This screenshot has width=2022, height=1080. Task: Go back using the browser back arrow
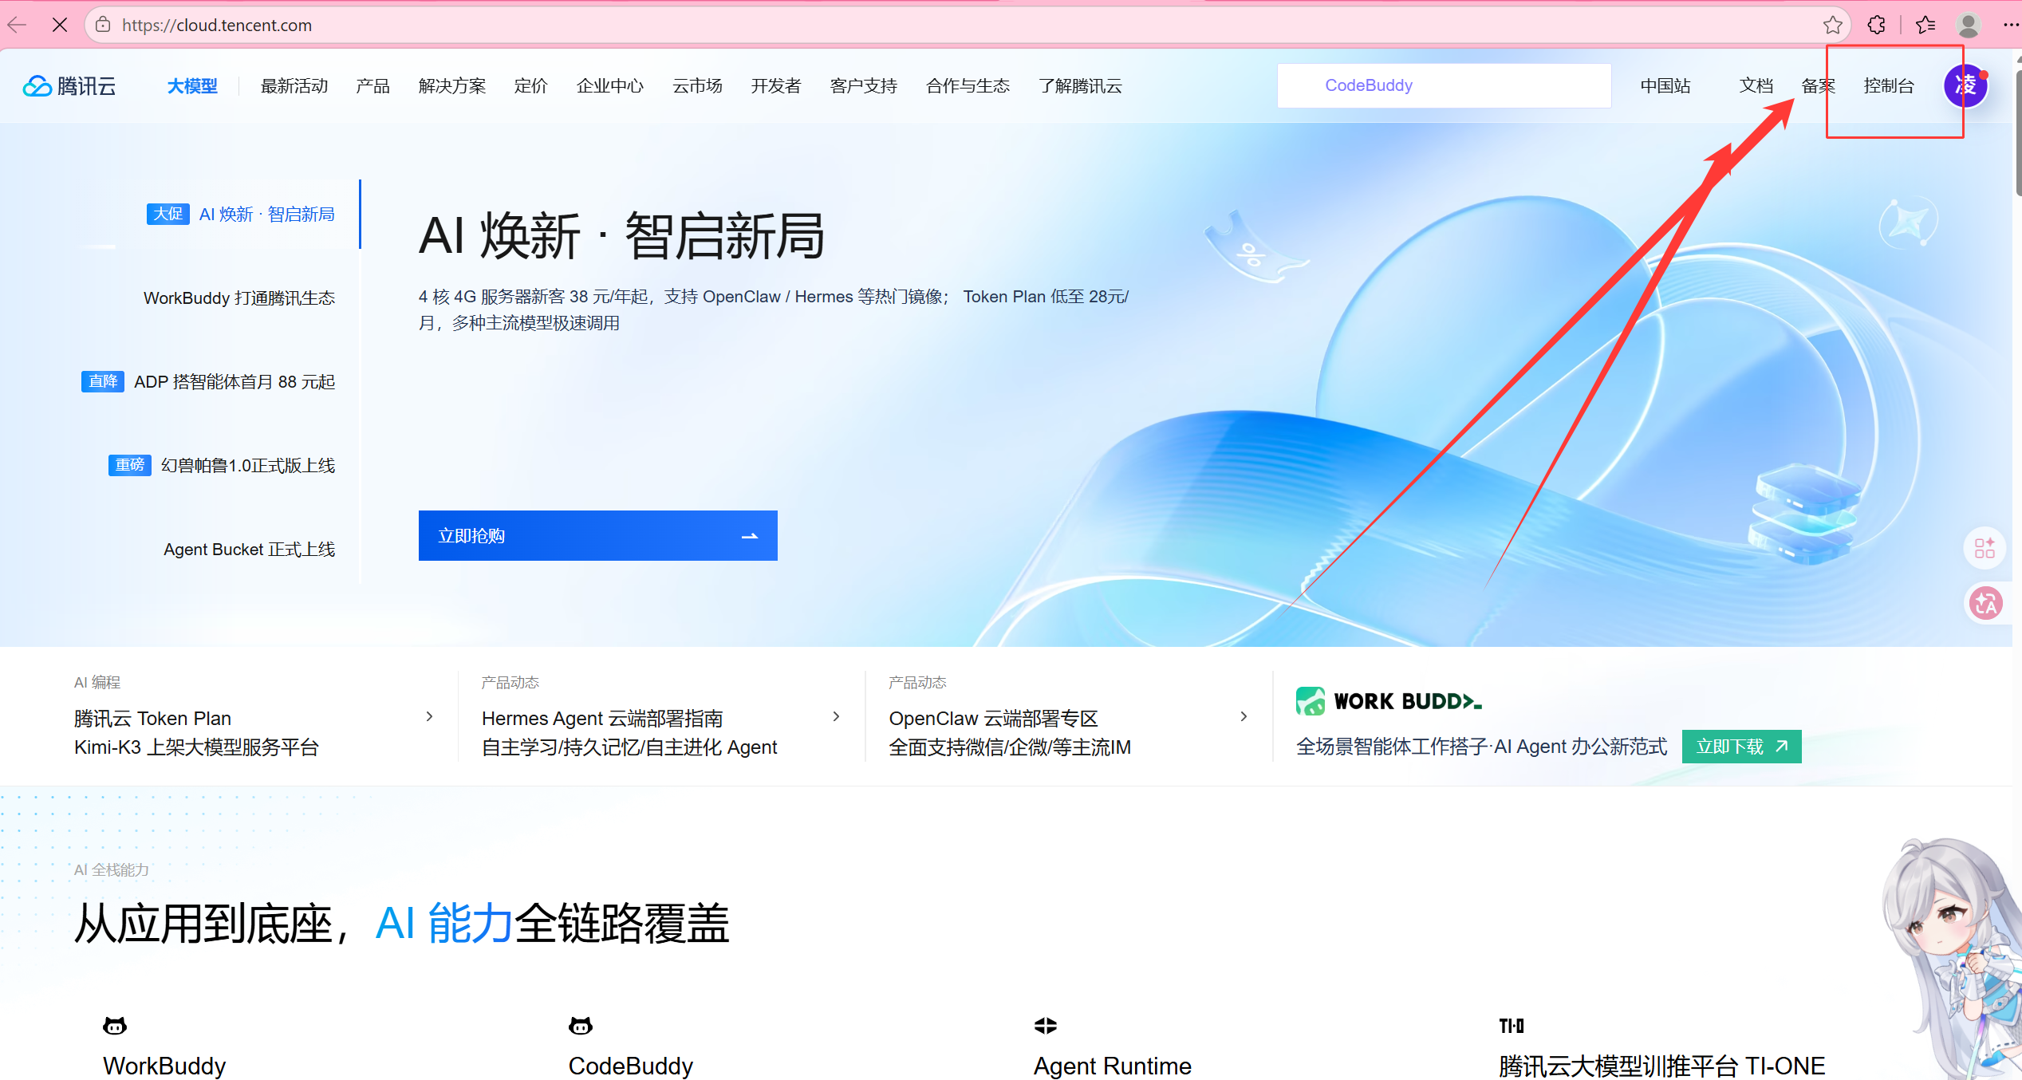coord(17,25)
